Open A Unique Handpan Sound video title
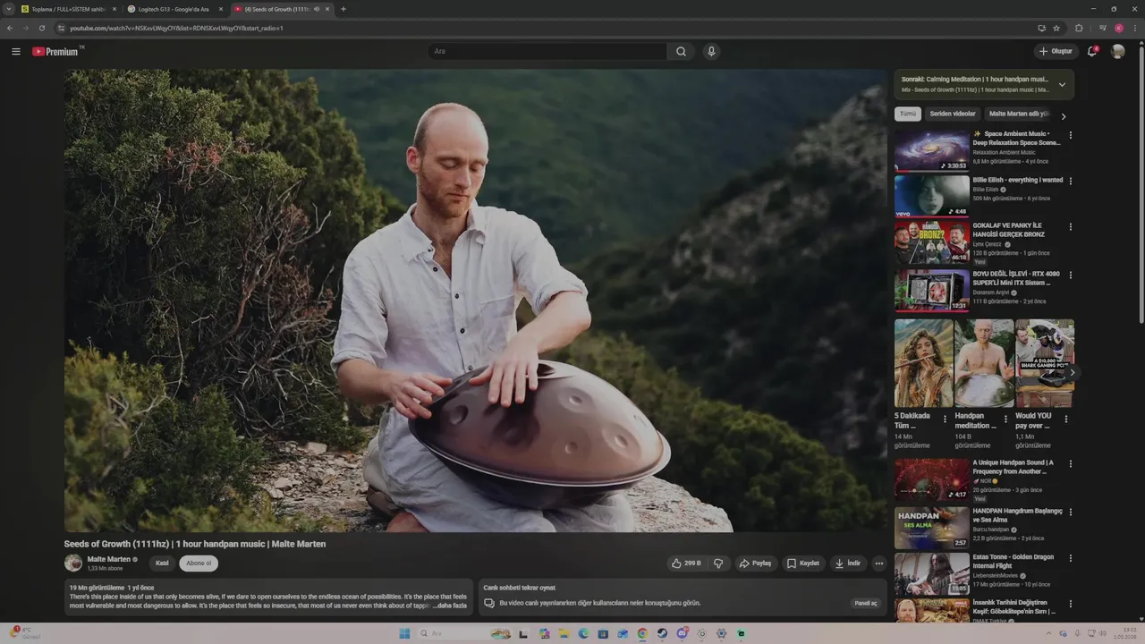The image size is (1145, 644). 1014,467
